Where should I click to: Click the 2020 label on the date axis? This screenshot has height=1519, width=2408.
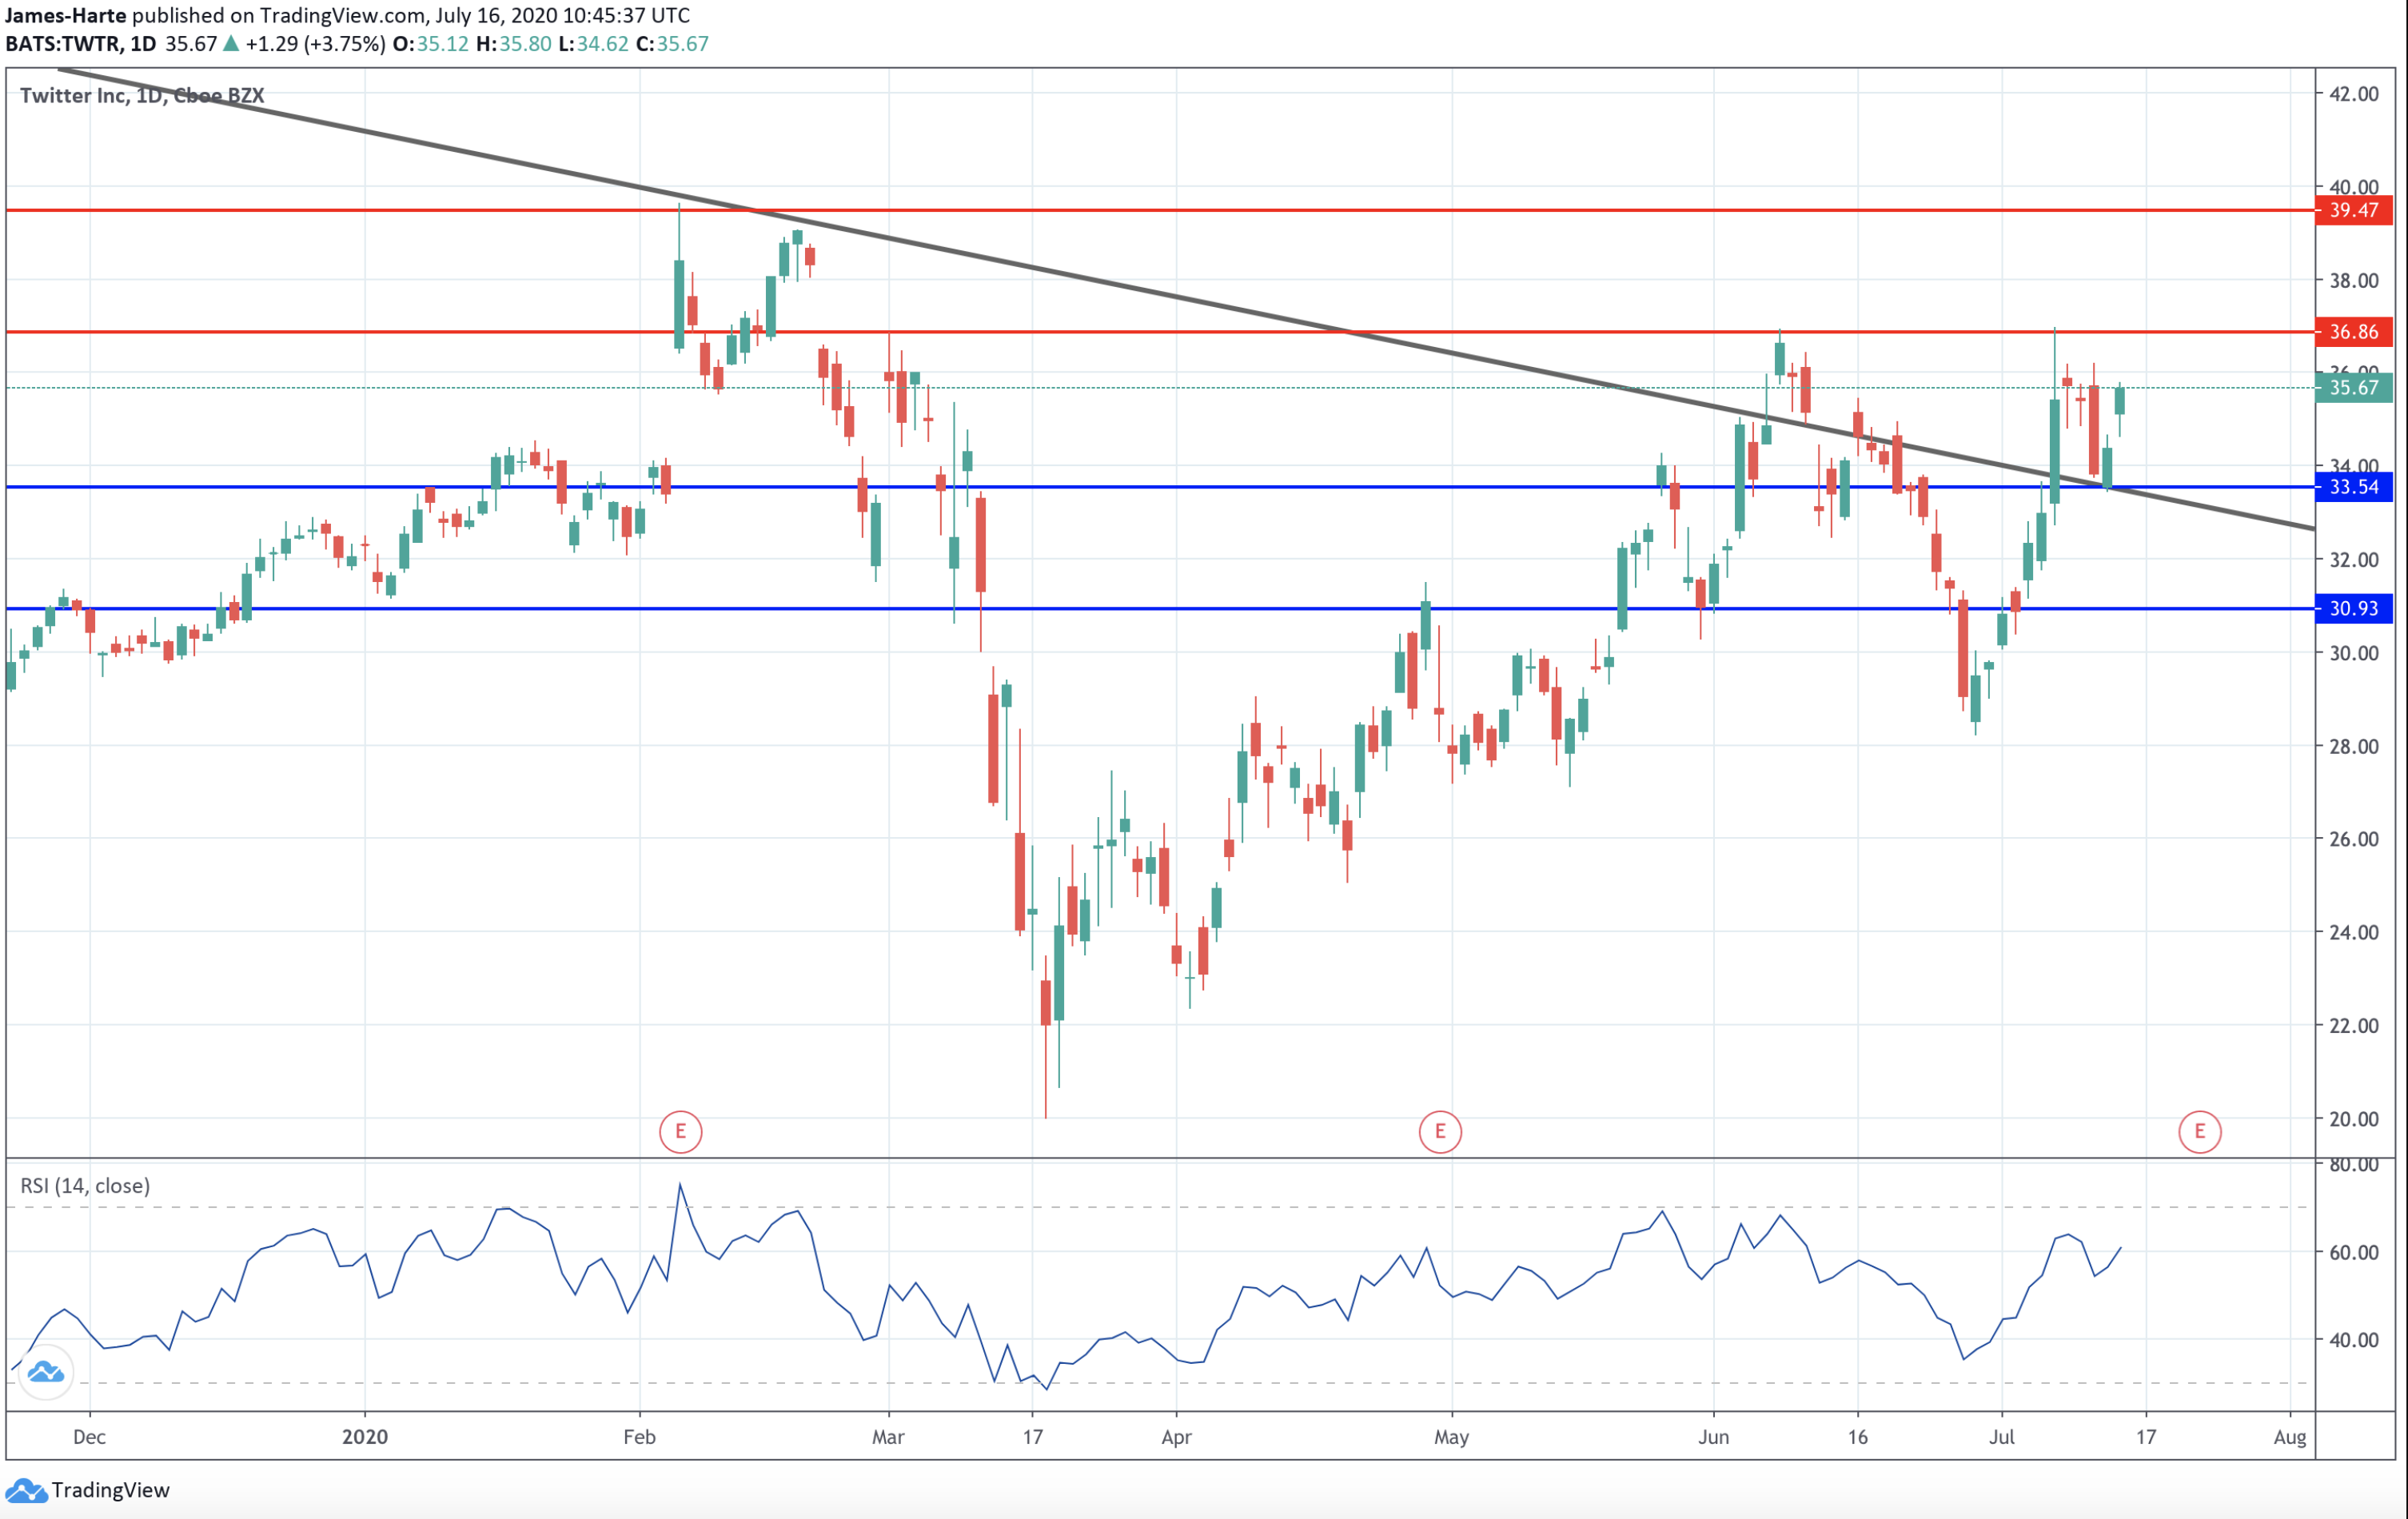[365, 1437]
